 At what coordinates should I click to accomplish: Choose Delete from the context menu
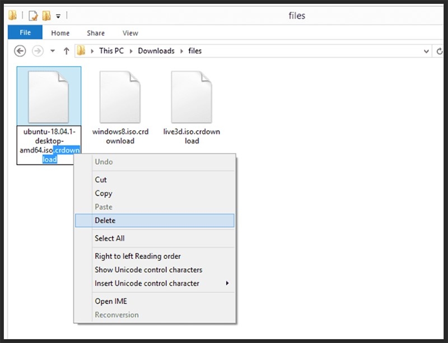(155, 220)
